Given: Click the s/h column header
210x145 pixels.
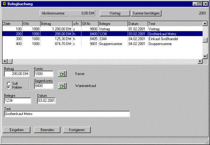Looking at the screenshot, I should [77, 24].
